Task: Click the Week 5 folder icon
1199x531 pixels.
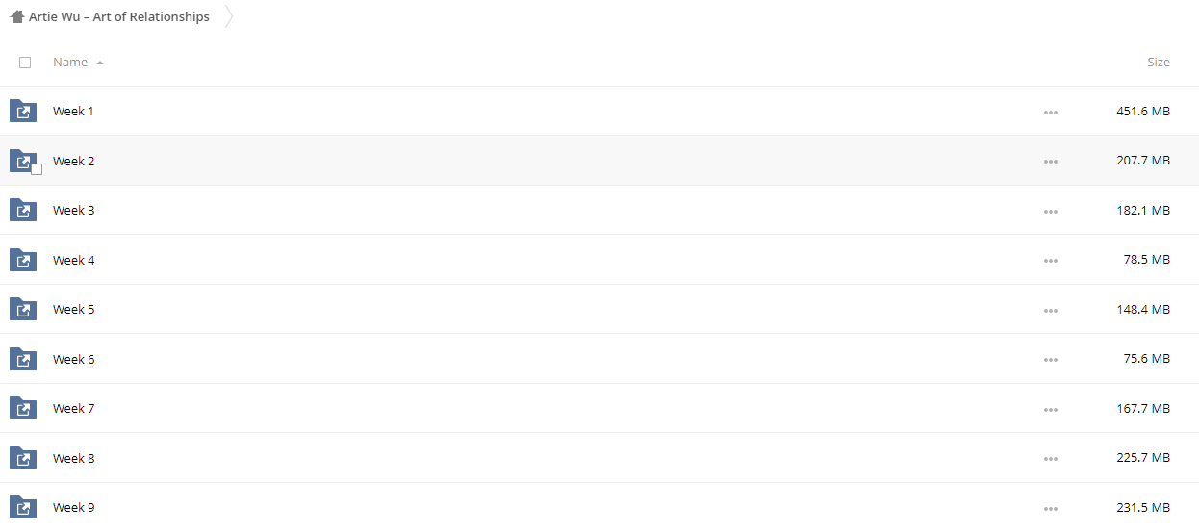Action: [x=23, y=310]
